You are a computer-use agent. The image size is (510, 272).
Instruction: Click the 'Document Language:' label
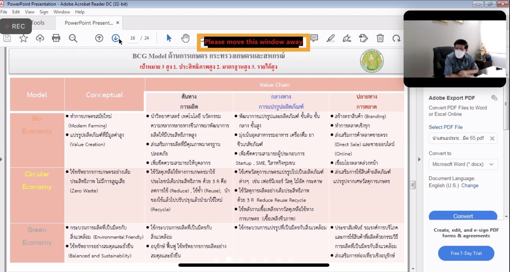tap(452, 178)
